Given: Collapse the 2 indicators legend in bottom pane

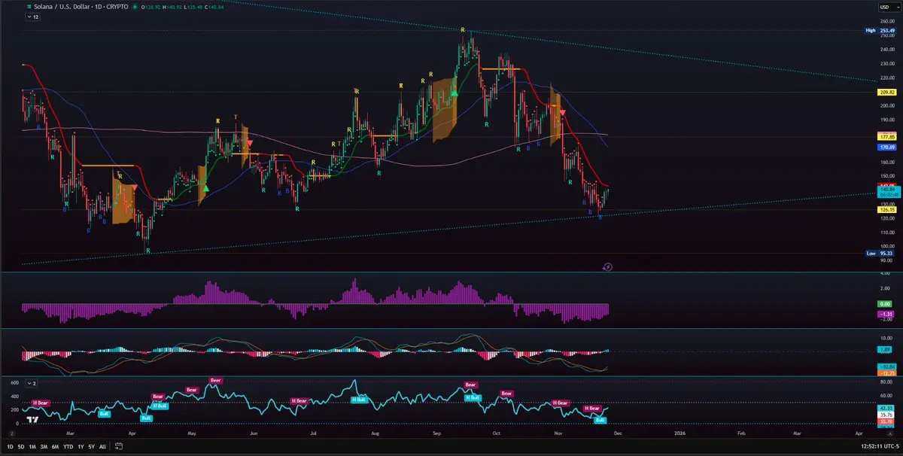Looking at the screenshot, I should tap(32, 383).
